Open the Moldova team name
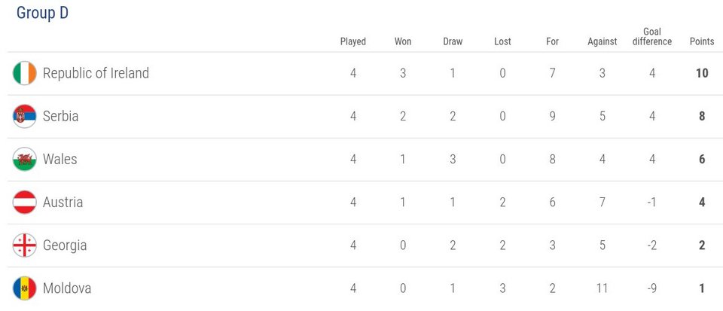 (67, 288)
